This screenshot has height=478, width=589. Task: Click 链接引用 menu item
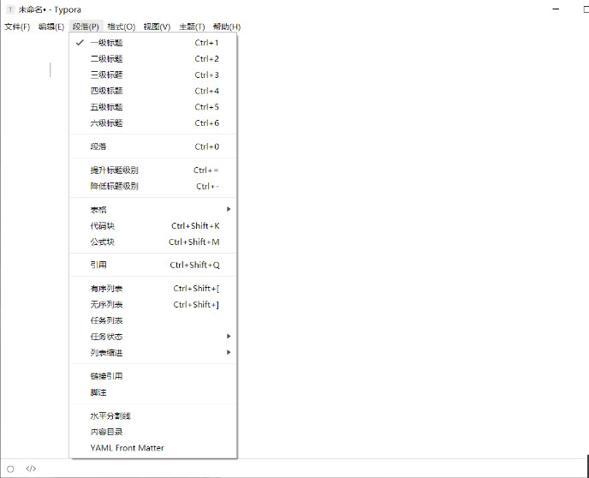click(153, 376)
